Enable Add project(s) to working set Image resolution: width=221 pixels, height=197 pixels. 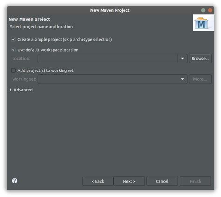pos(14,70)
